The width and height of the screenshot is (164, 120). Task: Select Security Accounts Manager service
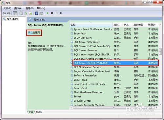(x=114, y=105)
